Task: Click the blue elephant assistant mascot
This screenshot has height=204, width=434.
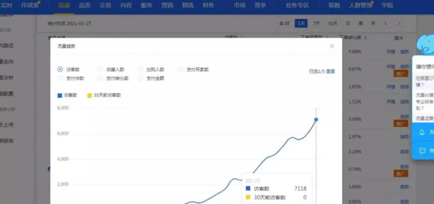Action: pos(426,44)
